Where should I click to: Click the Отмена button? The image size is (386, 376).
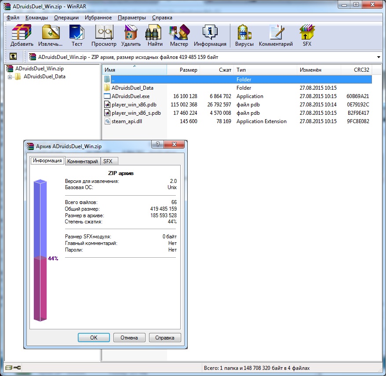129,338
